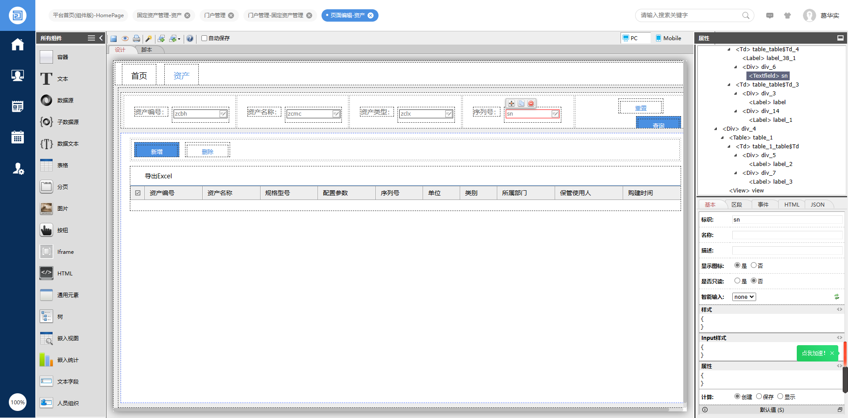Image resolution: width=848 pixels, height=418 pixels.
Task: Click the move handle on sn field
Action: [x=511, y=103]
